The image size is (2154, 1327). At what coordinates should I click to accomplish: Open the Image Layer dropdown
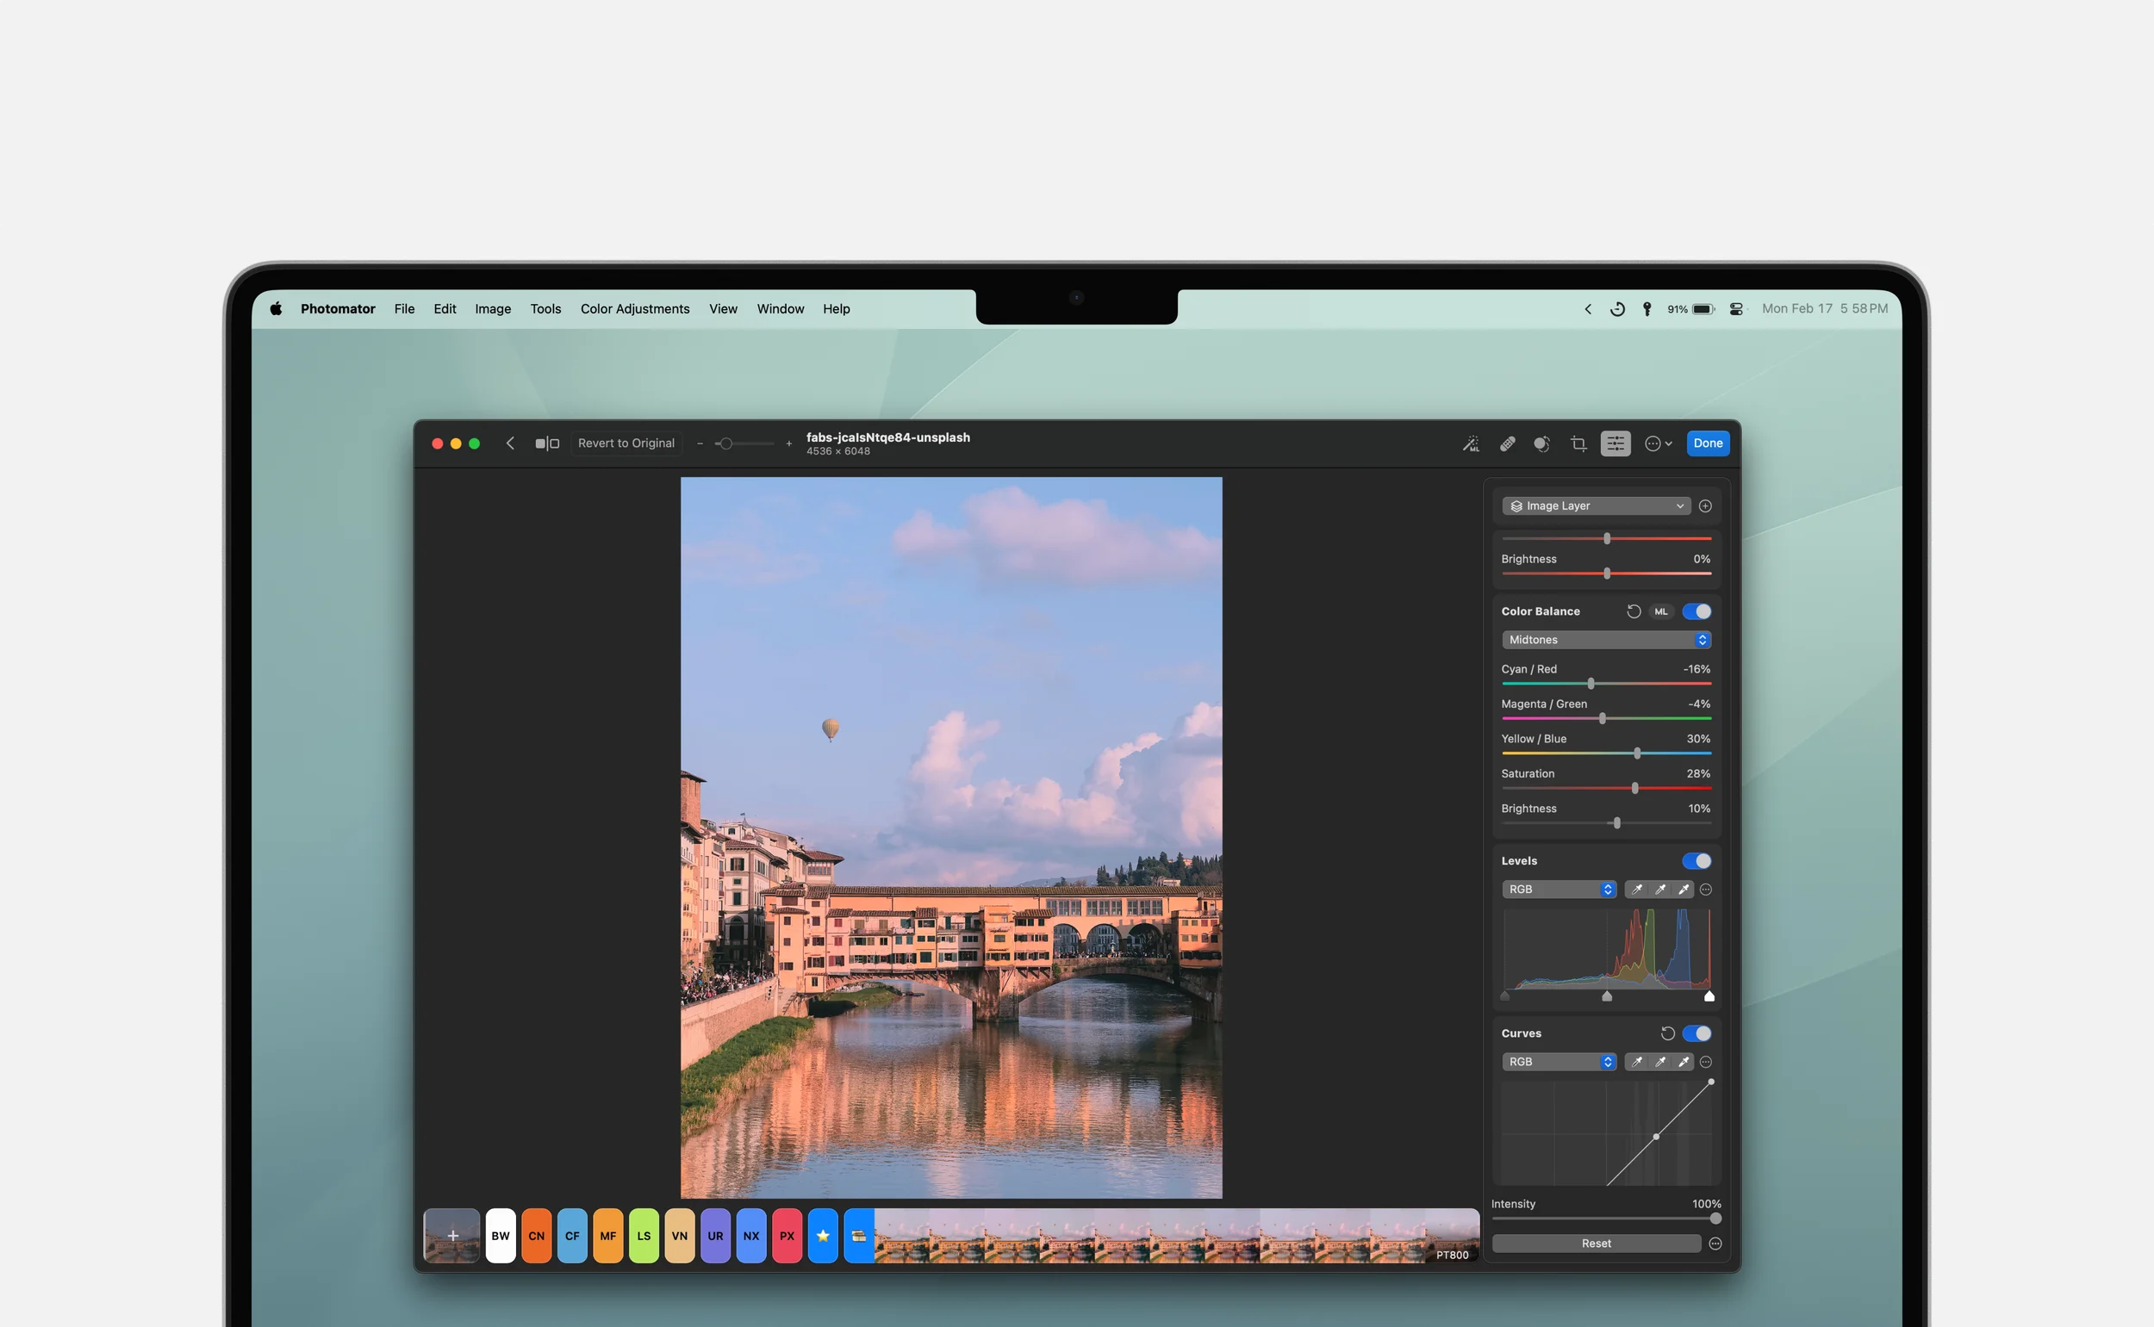point(1596,506)
